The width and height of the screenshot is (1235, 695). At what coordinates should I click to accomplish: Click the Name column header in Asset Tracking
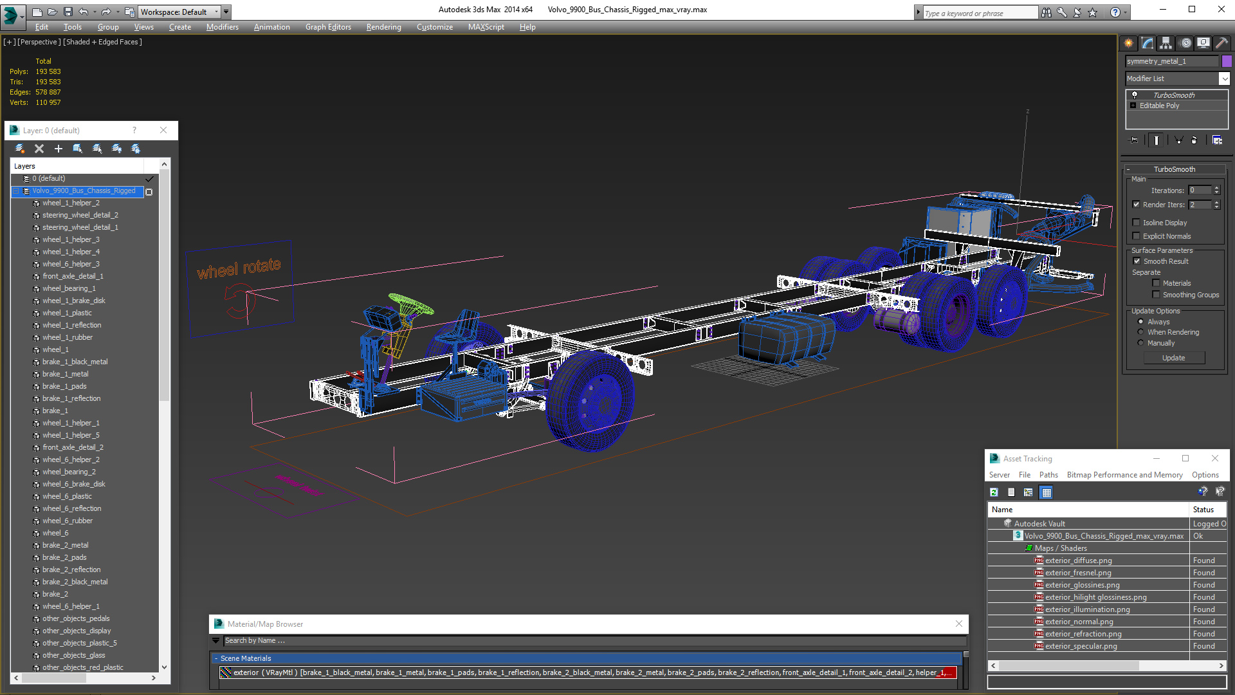pyautogui.click(x=1088, y=510)
